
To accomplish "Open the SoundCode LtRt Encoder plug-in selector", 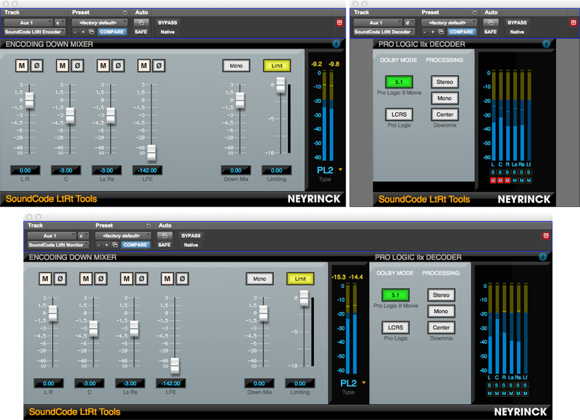I will click(x=35, y=32).
